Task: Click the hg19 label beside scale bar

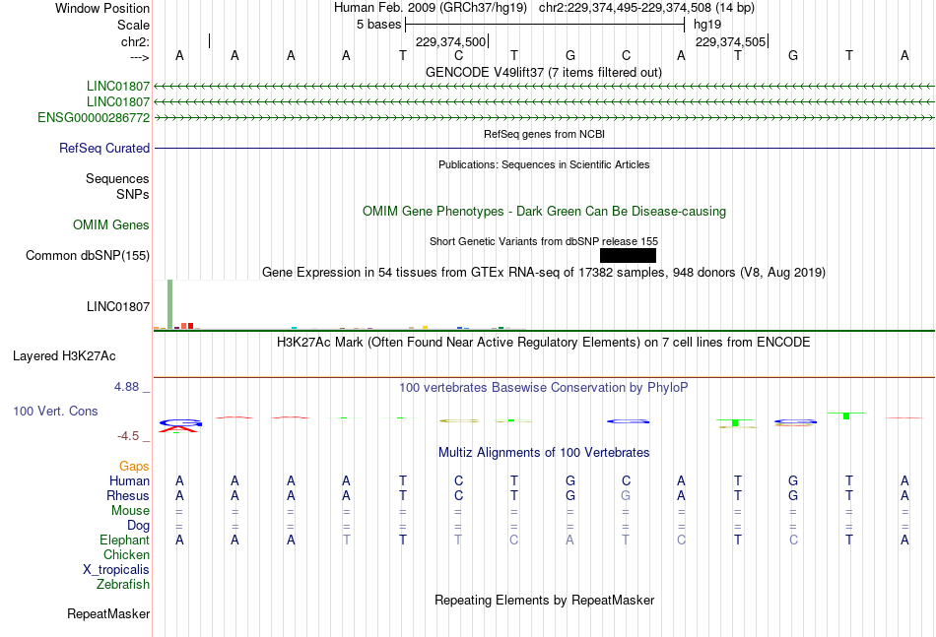Action: [707, 25]
